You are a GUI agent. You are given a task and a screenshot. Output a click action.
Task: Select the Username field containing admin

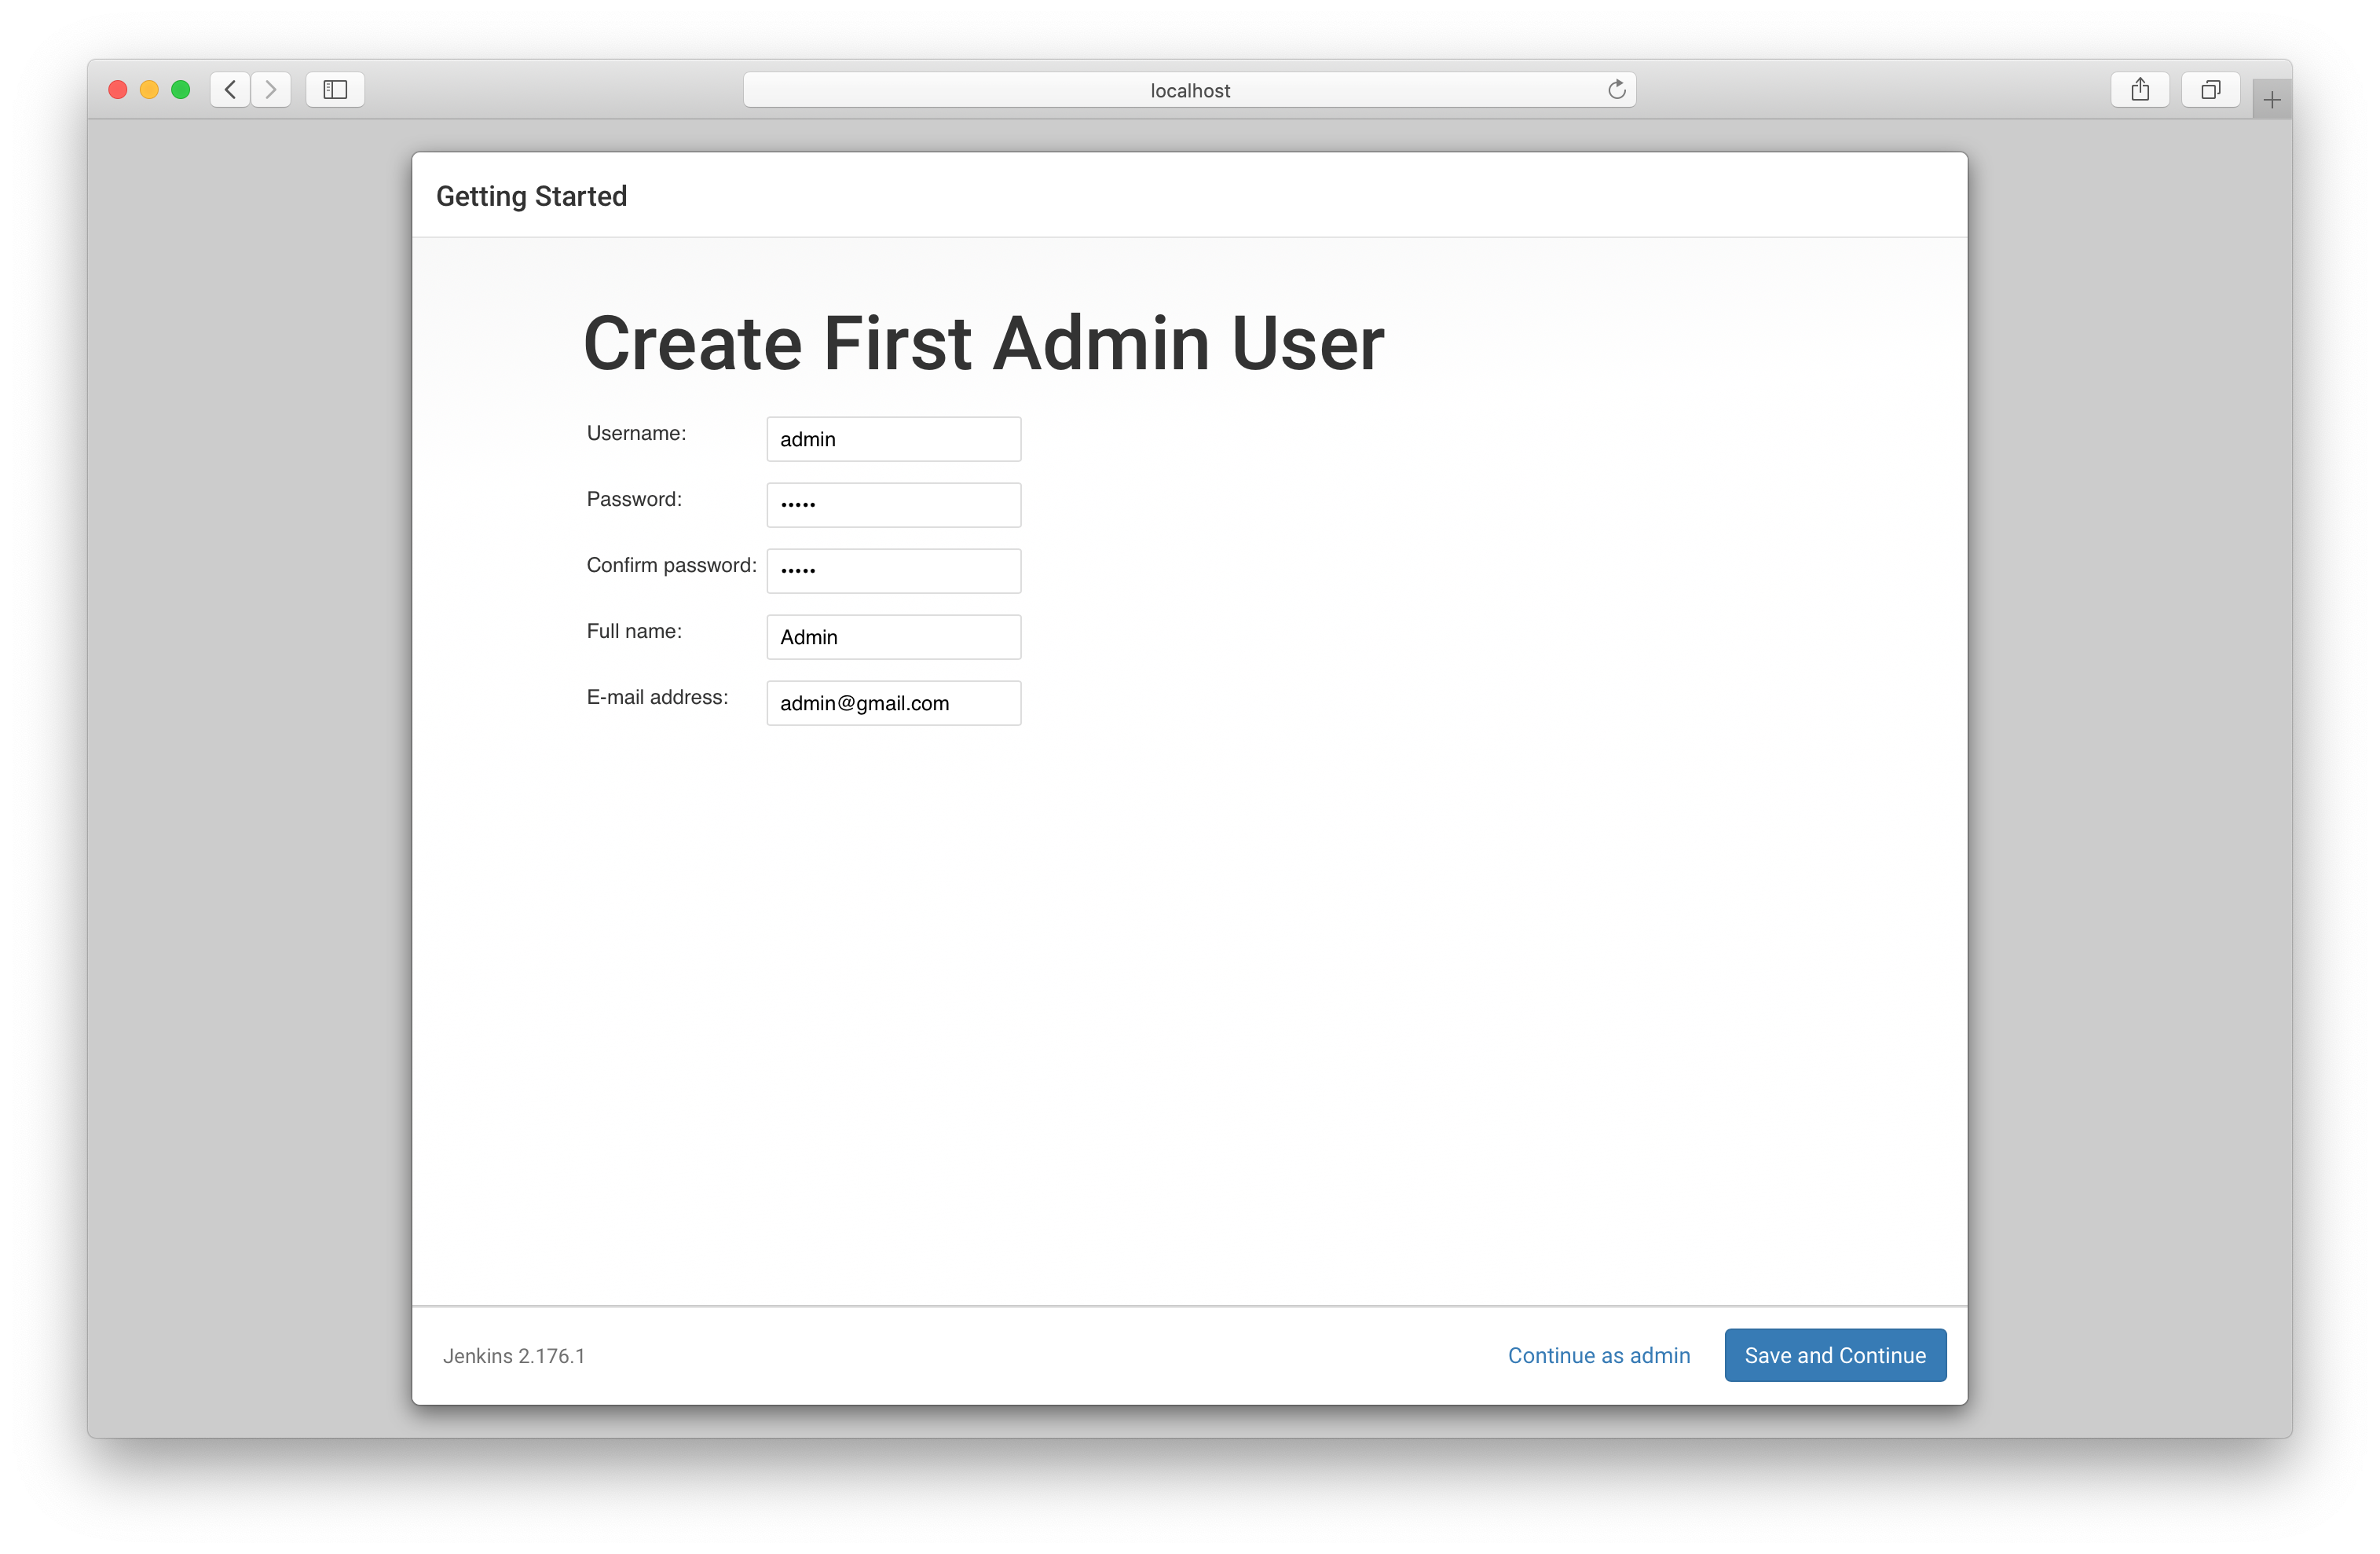tap(893, 439)
